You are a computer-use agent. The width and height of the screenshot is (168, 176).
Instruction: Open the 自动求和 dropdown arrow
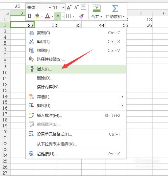[x=124, y=17]
